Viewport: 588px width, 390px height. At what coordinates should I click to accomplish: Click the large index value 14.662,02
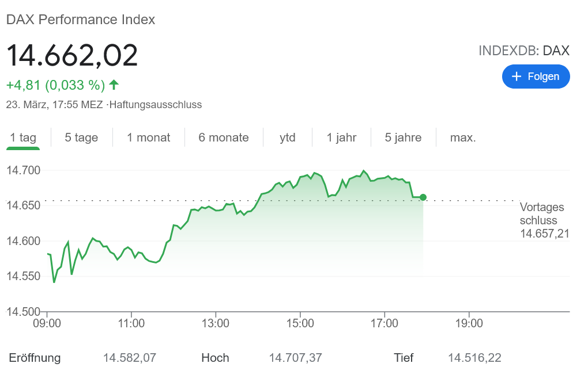pyautogui.click(x=72, y=55)
